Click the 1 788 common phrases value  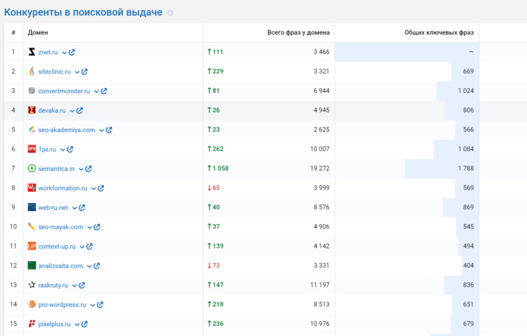[x=466, y=168]
